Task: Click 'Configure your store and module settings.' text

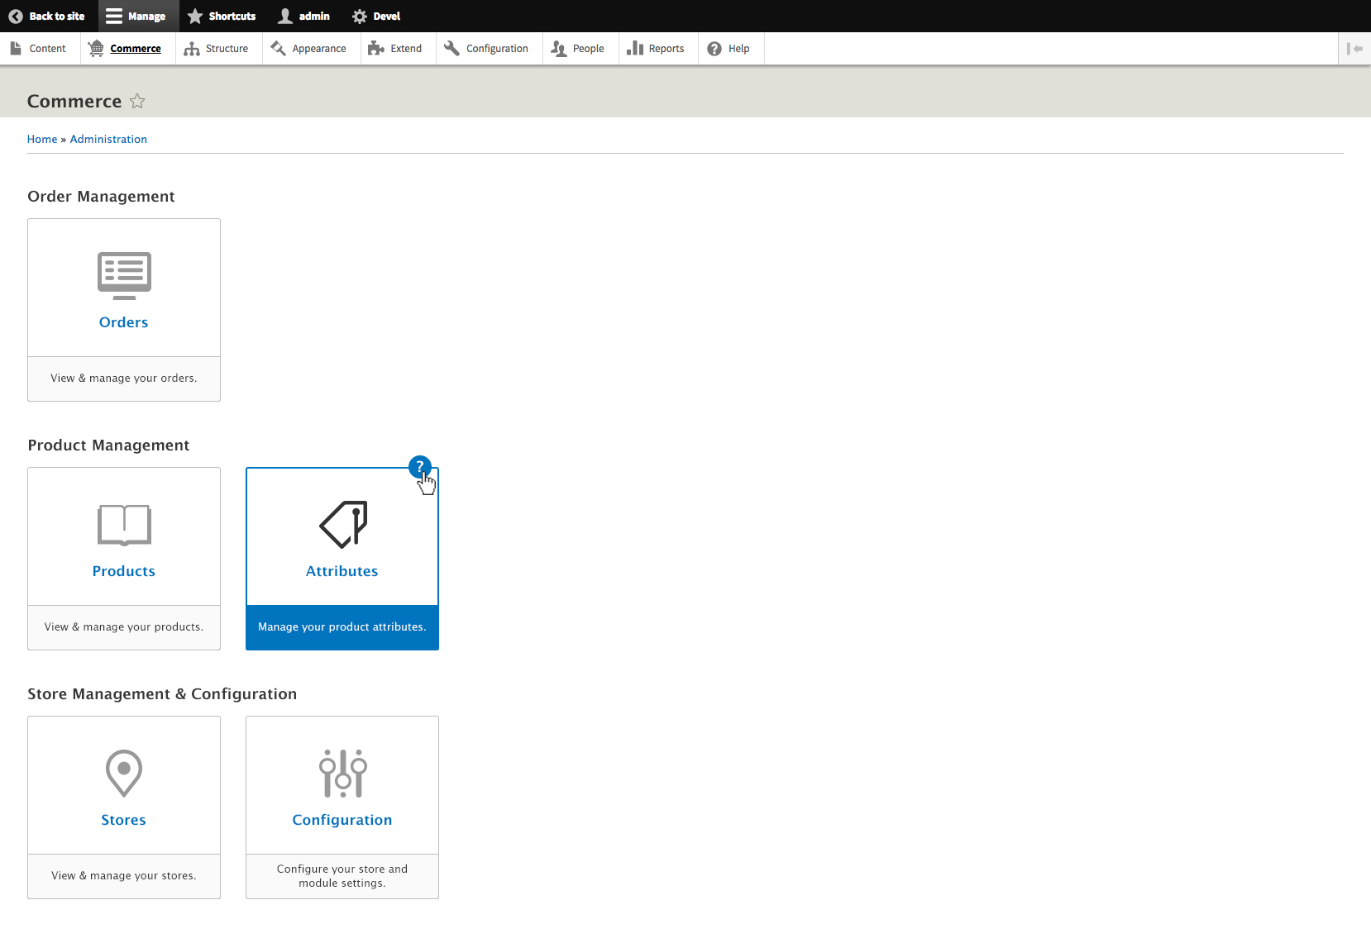Action: click(x=342, y=876)
